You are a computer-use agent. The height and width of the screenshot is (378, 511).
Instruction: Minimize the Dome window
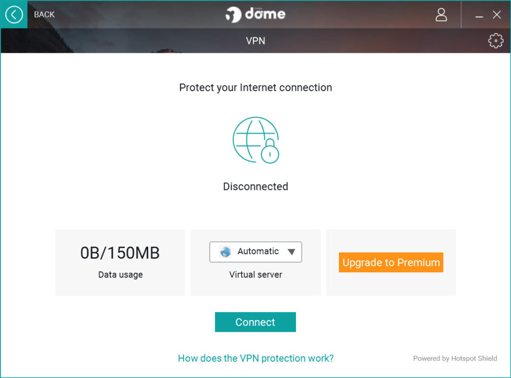tap(479, 15)
